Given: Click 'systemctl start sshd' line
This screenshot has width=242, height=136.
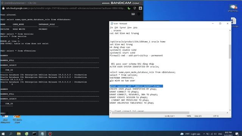Looking at the screenshot, I should 123,53.
